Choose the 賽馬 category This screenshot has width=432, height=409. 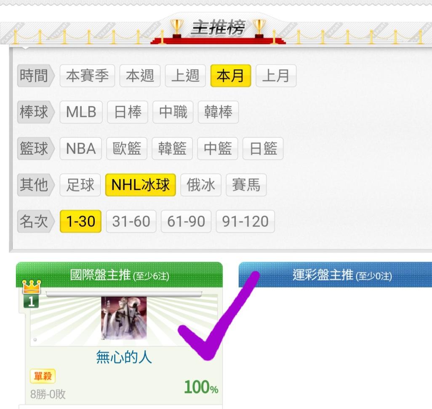point(246,185)
